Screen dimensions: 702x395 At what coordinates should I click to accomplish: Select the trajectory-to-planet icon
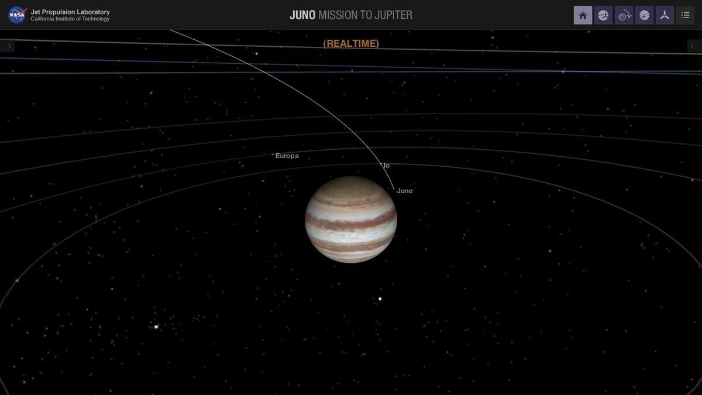(624, 15)
